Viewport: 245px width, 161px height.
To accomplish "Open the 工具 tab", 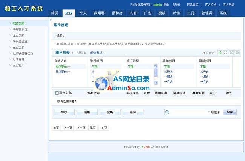I will click(x=191, y=13).
